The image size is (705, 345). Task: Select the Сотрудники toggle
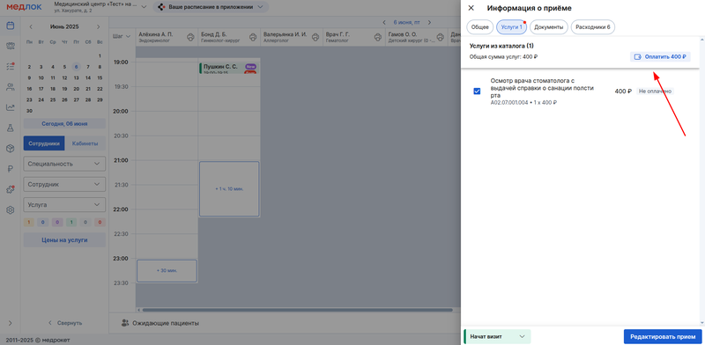[x=44, y=143]
